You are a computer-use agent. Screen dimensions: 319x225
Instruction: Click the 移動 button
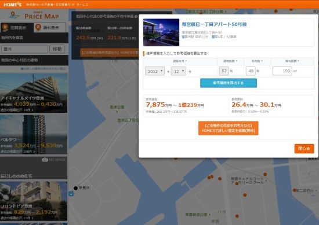tap(57, 49)
